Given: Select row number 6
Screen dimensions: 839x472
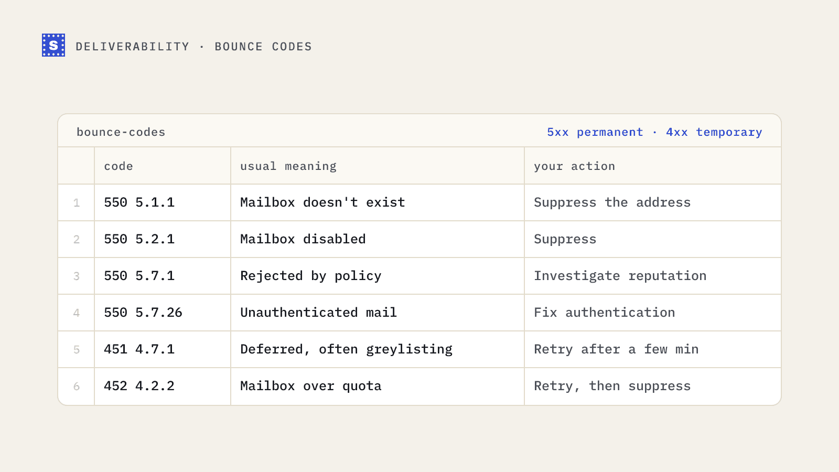Looking at the screenshot, I should click(x=77, y=387).
